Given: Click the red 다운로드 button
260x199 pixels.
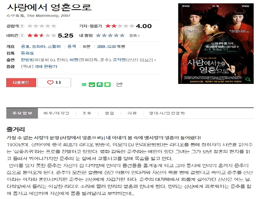Looking at the screenshot, I should [x=21, y=82].
